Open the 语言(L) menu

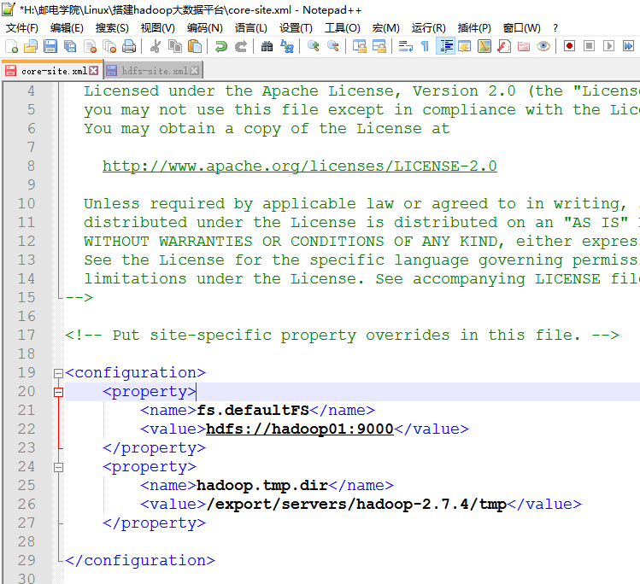pyautogui.click(x=251, y=28)
